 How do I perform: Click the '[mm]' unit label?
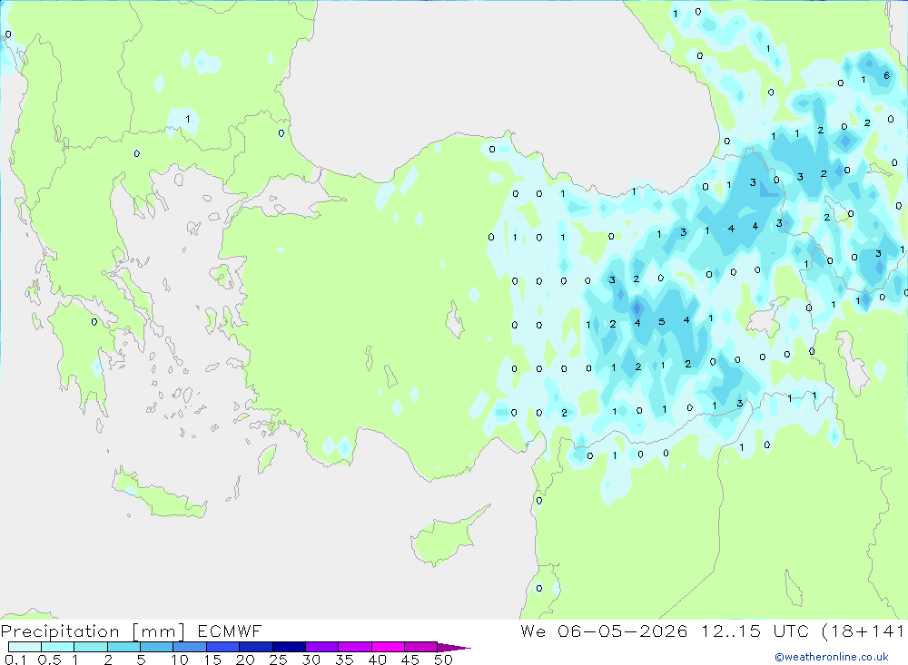pyautogui.click(x=158, y=631)
